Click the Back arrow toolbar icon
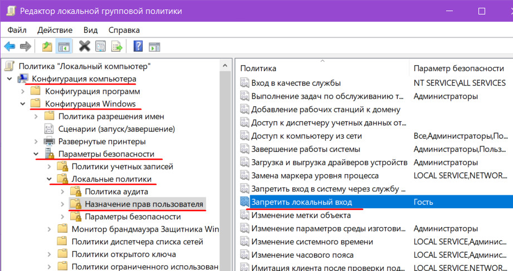 pos(9,46)
